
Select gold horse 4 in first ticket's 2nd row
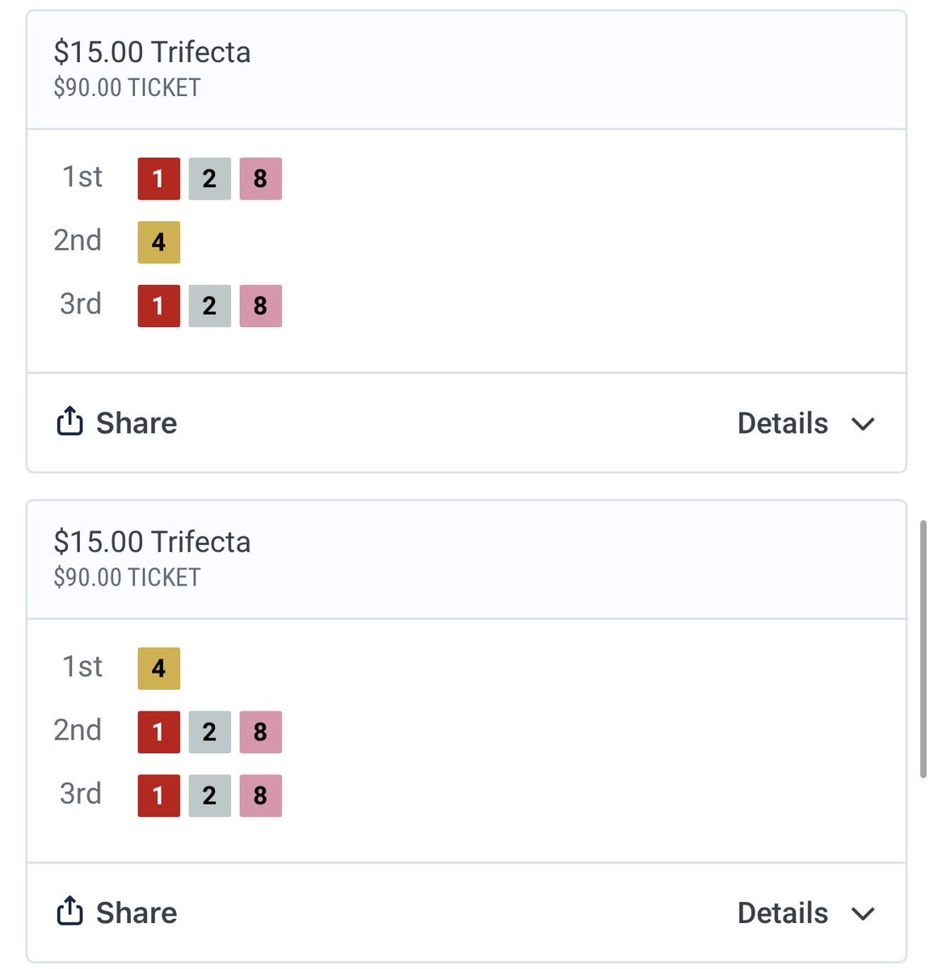pyautogui.click(x=158, y=242)
